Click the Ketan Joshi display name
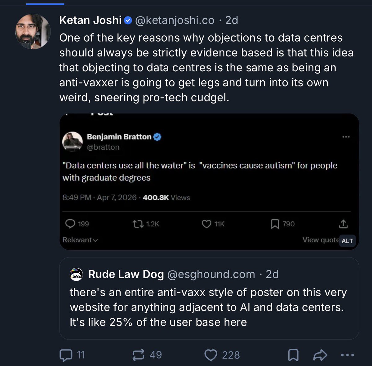The height and width of the screenshot is (366, 372). click(90, 20)
